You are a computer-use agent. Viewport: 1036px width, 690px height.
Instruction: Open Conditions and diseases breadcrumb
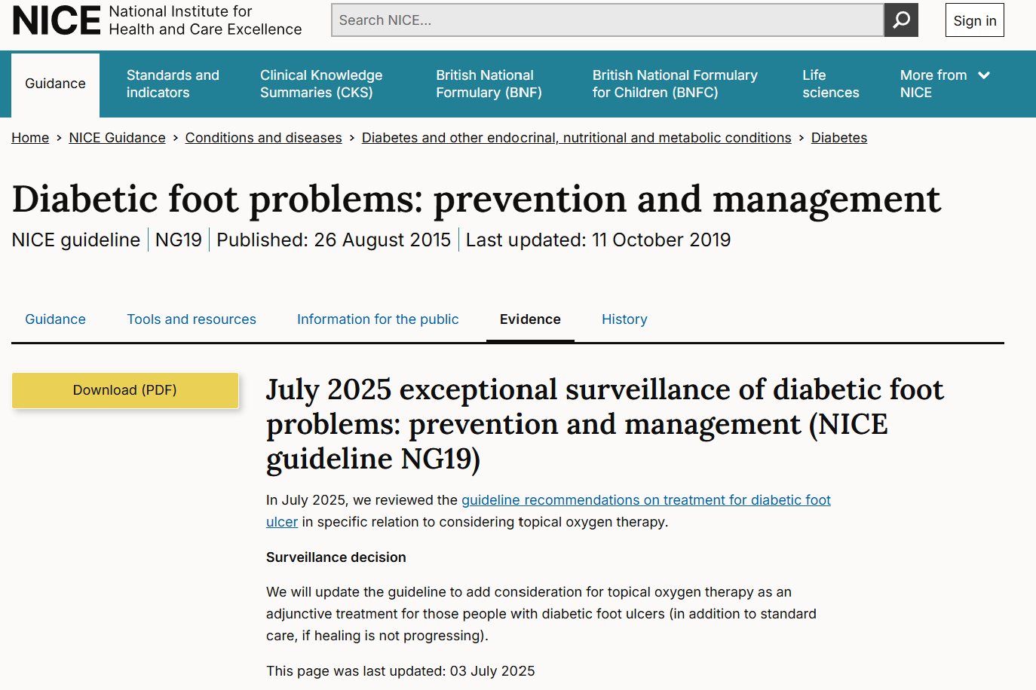coord(263,138)
